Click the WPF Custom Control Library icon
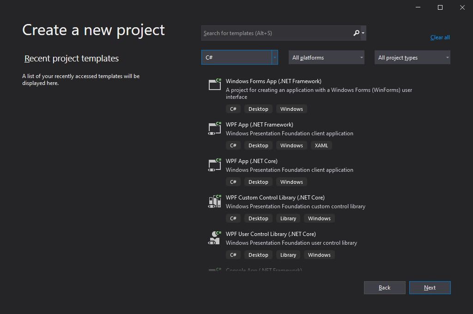The height and width of the screenshot is (314, 473). (215, 201)
